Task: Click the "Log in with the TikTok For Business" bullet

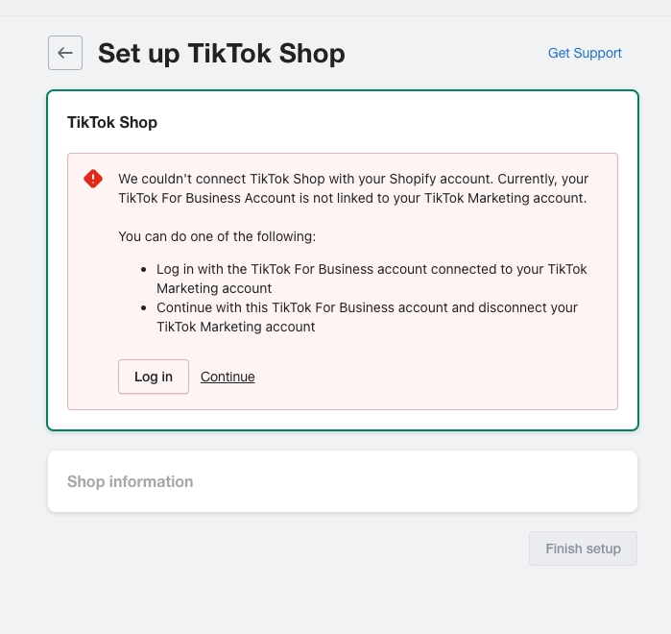Action: [x=371, y=269]
